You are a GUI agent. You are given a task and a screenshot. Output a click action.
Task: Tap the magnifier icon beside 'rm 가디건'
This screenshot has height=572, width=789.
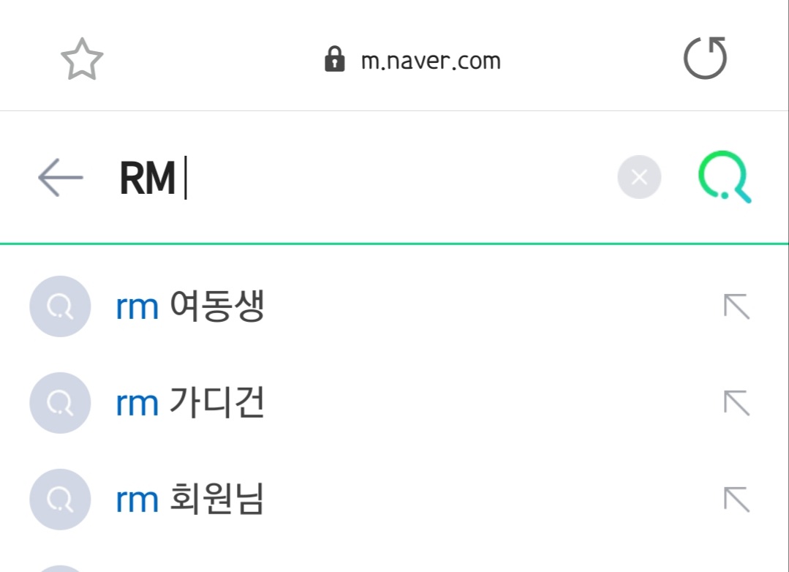pos(59,403)
